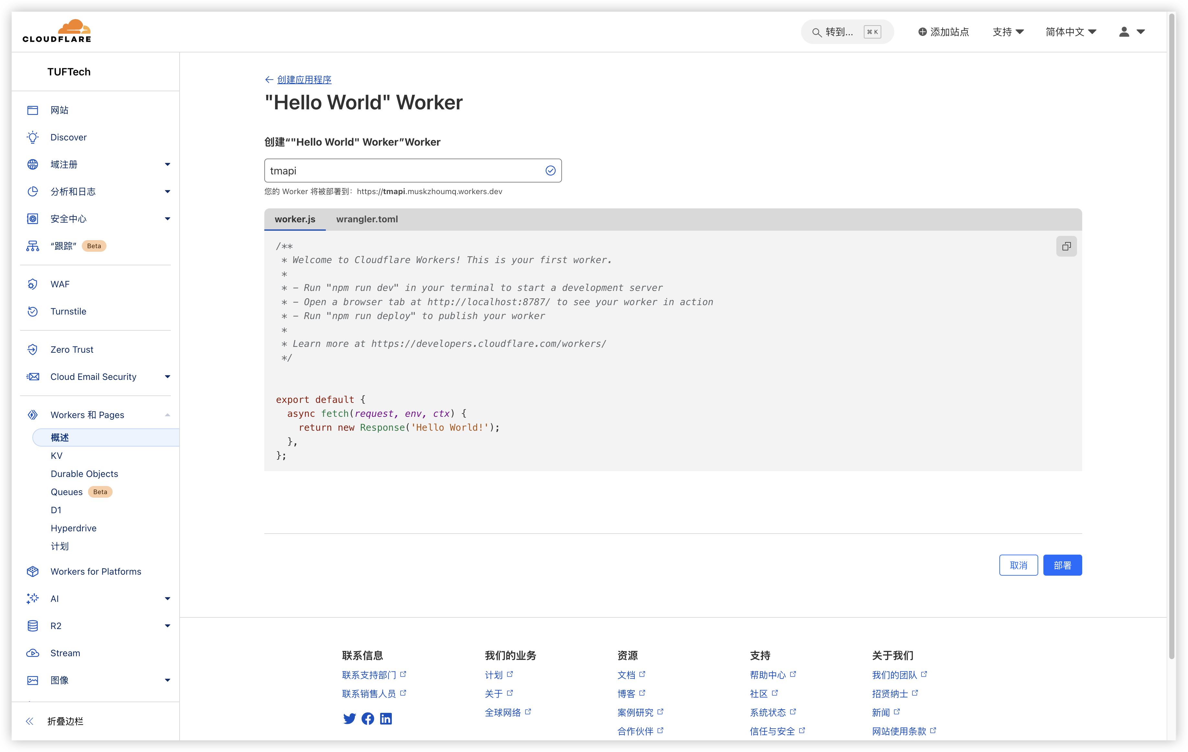Collapse the Workers 和 Pages section
Screen dimensions: 1188x752
coord(167,415)
